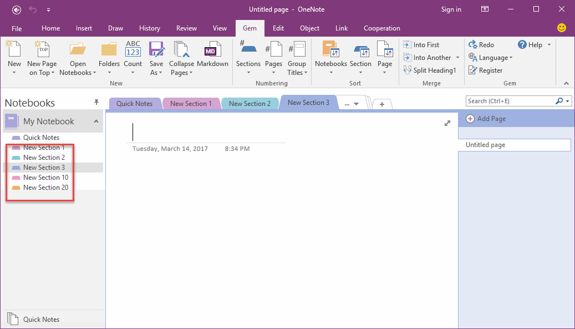Expand the Numbering Sections dropdown arrow
Viewport: 575px width, 329px height.
(x=248, y=73)
